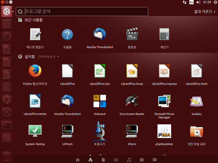This screenshot has height=163, width=218.
Task: Open the LibreOffice start center
Action: pyautogui.click(x=68, y=71)
